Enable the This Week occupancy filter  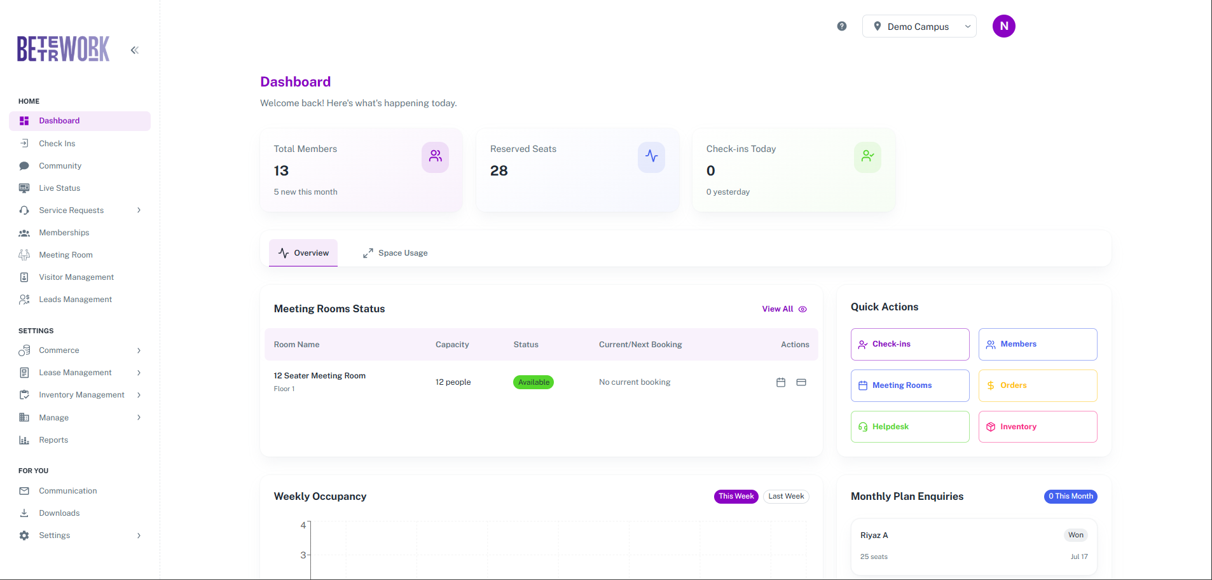(x=736, y=496)
